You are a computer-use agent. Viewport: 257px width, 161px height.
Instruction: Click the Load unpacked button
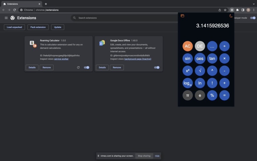point(14,27)
